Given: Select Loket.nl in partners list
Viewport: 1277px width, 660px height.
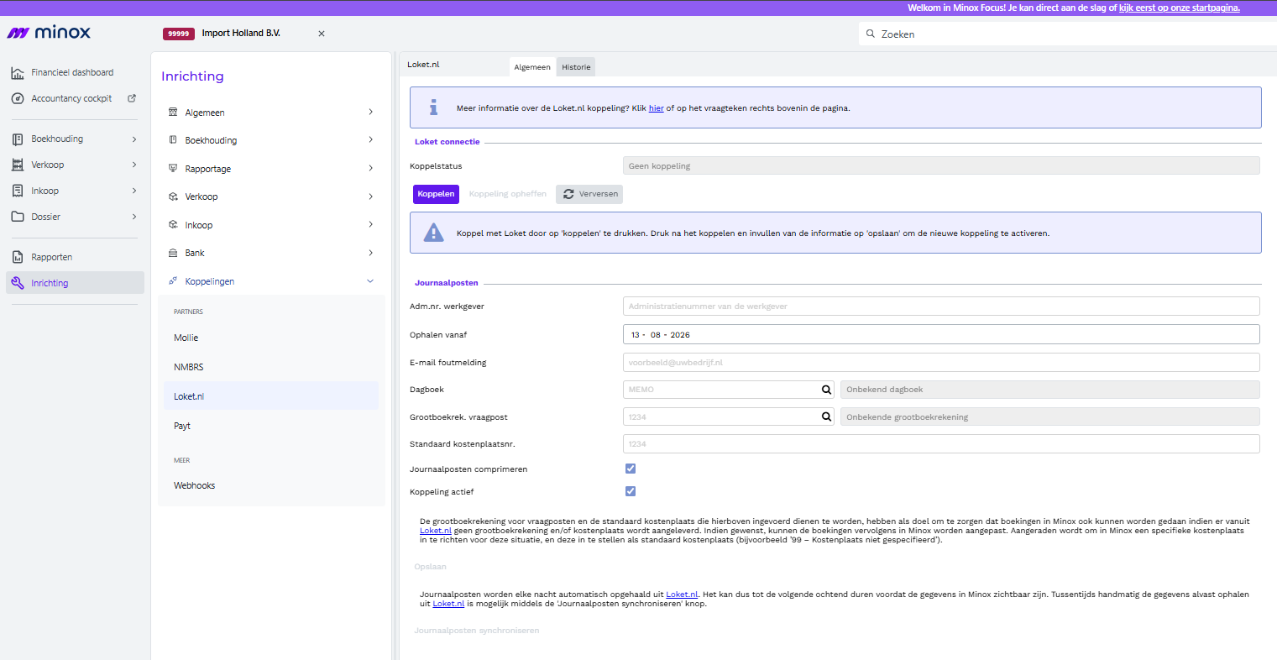Looking at the screenshot, I should (271, 396).
